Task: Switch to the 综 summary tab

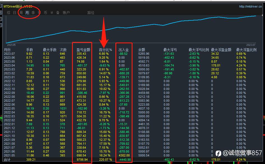Action: [x=9, y=13]
